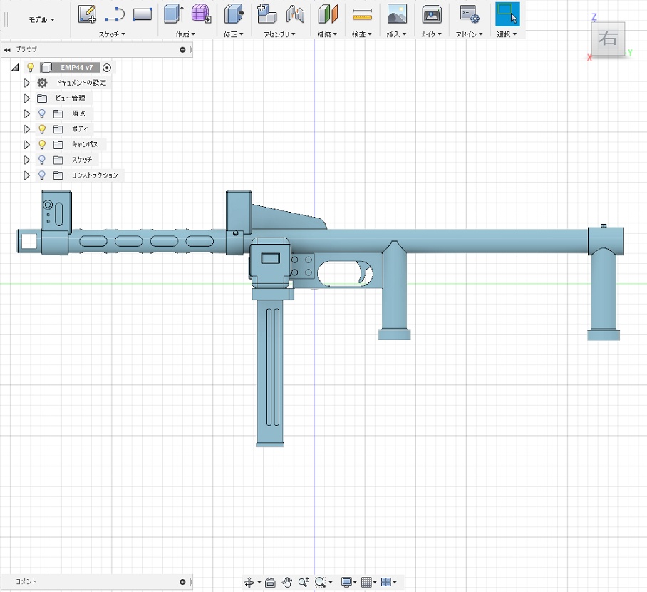Click the 3D Print make icon

(x=431, y=14)
